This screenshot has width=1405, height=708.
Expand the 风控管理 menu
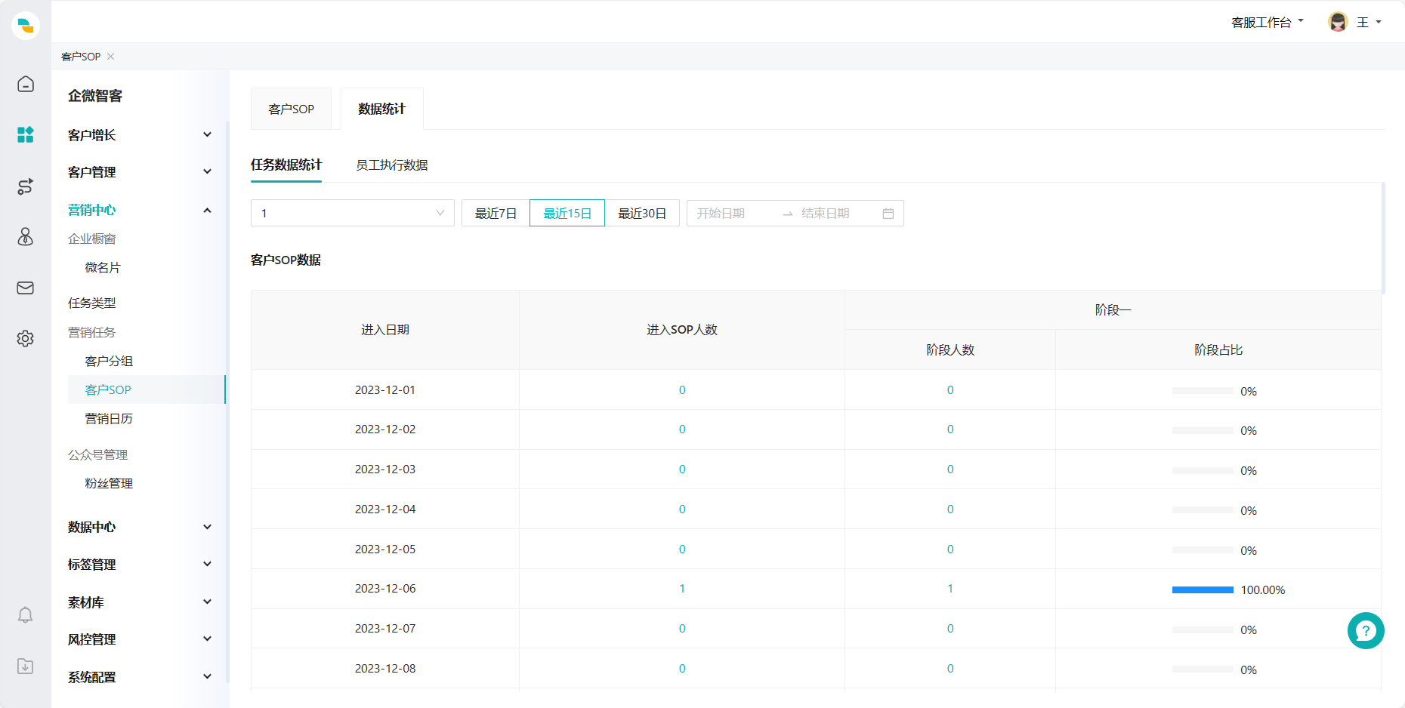tap(140, 639)
